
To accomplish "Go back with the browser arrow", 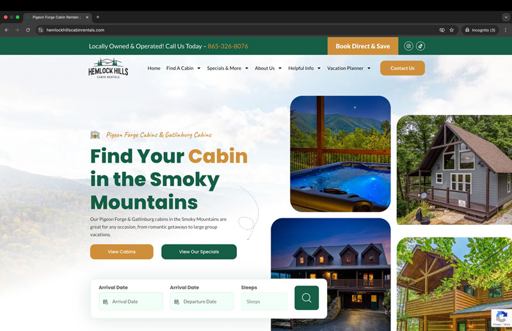I will pos(7,30).
